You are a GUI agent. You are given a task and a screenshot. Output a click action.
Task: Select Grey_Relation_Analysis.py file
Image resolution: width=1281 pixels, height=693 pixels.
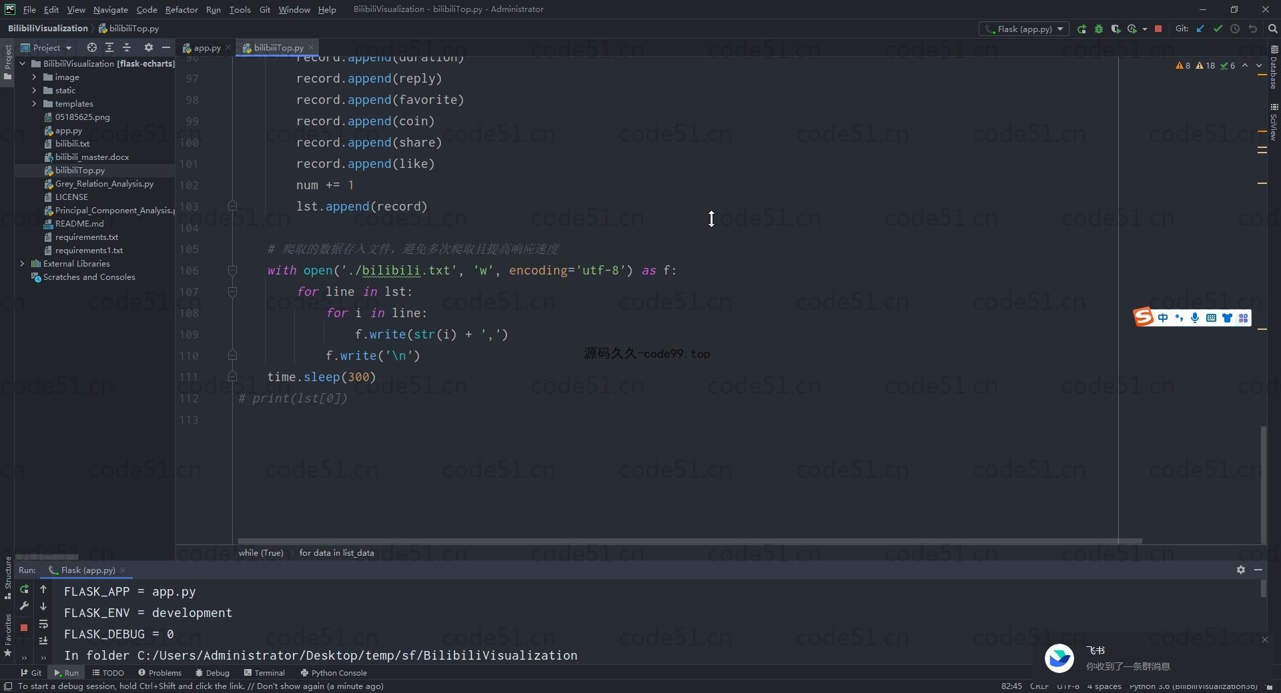point(104,183)
